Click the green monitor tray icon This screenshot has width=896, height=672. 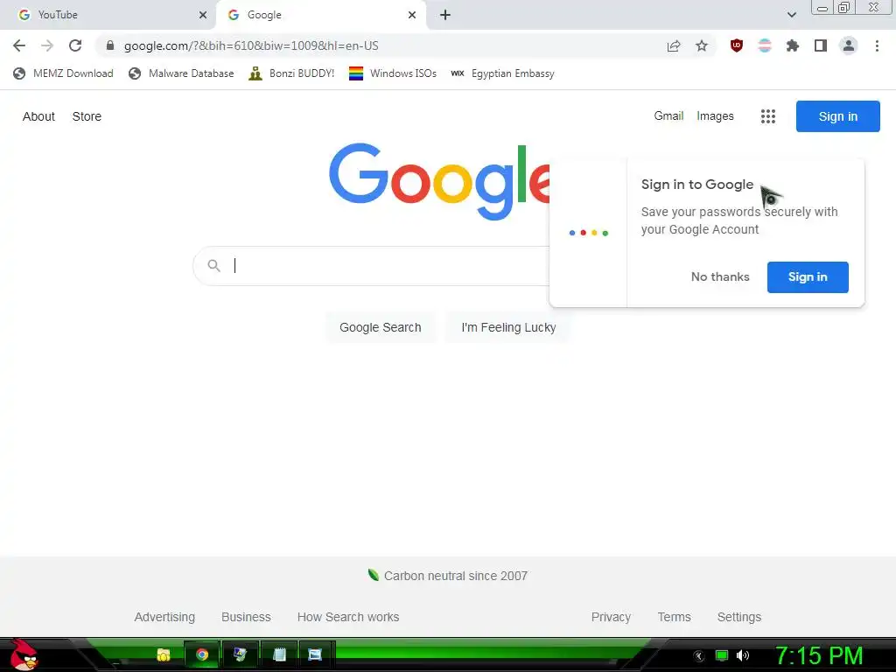[722, 656]
